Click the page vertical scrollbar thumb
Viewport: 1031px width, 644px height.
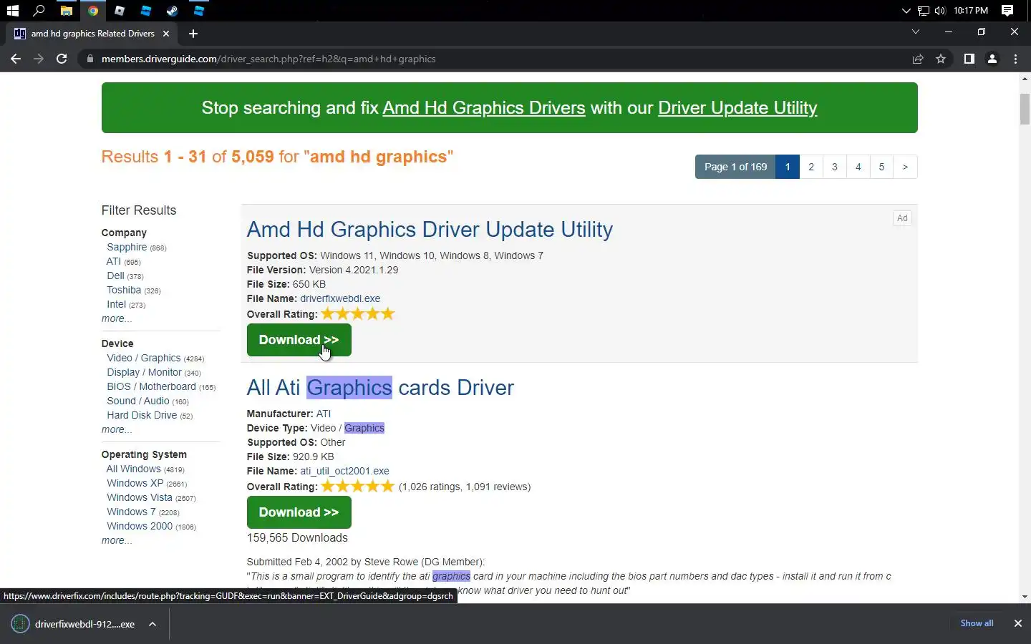pos(1025,109)
